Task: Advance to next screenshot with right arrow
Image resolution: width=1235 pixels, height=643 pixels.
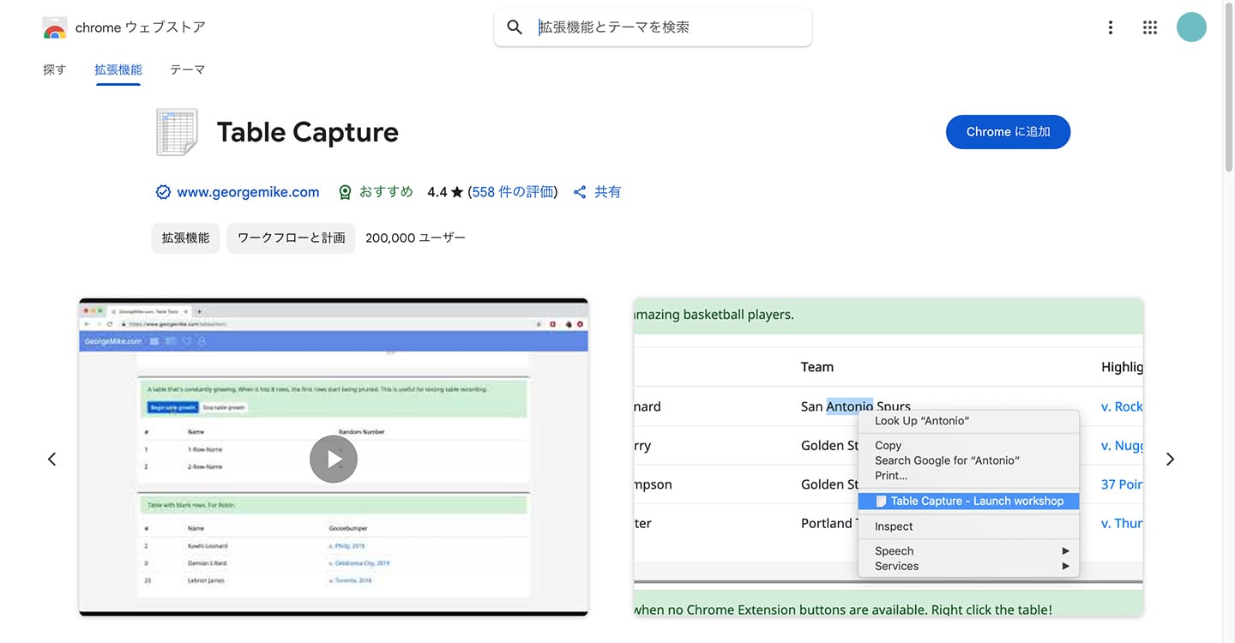Action: 1170,460
